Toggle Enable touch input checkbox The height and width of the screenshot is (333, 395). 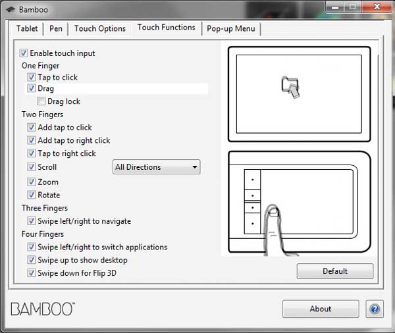24,53
